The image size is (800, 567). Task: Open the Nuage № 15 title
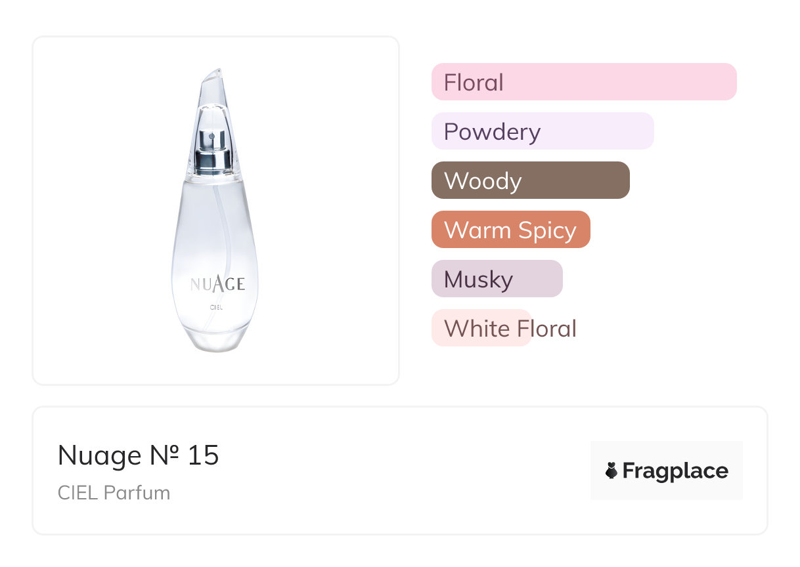pos(139,455)
